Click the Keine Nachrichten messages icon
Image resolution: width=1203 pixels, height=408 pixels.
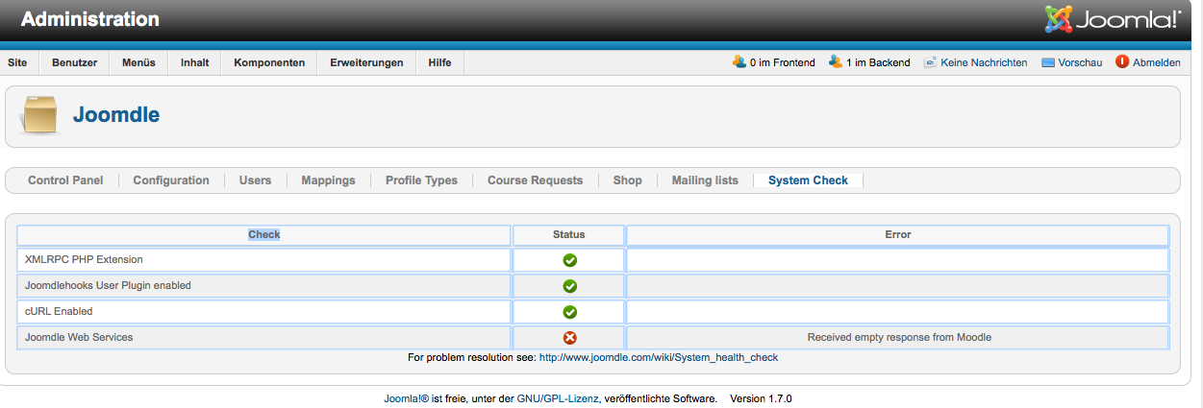[930, 62]
